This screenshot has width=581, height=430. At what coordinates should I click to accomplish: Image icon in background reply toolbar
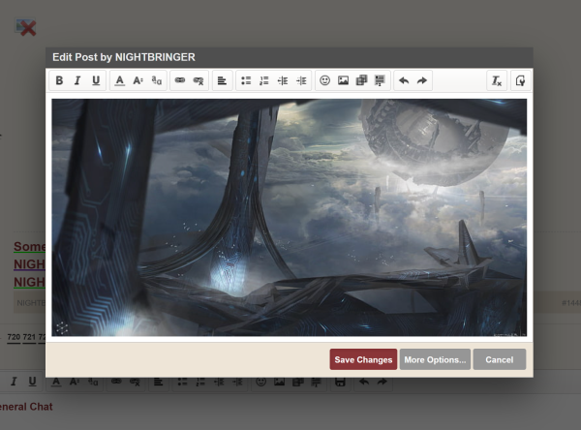[280, 382]
